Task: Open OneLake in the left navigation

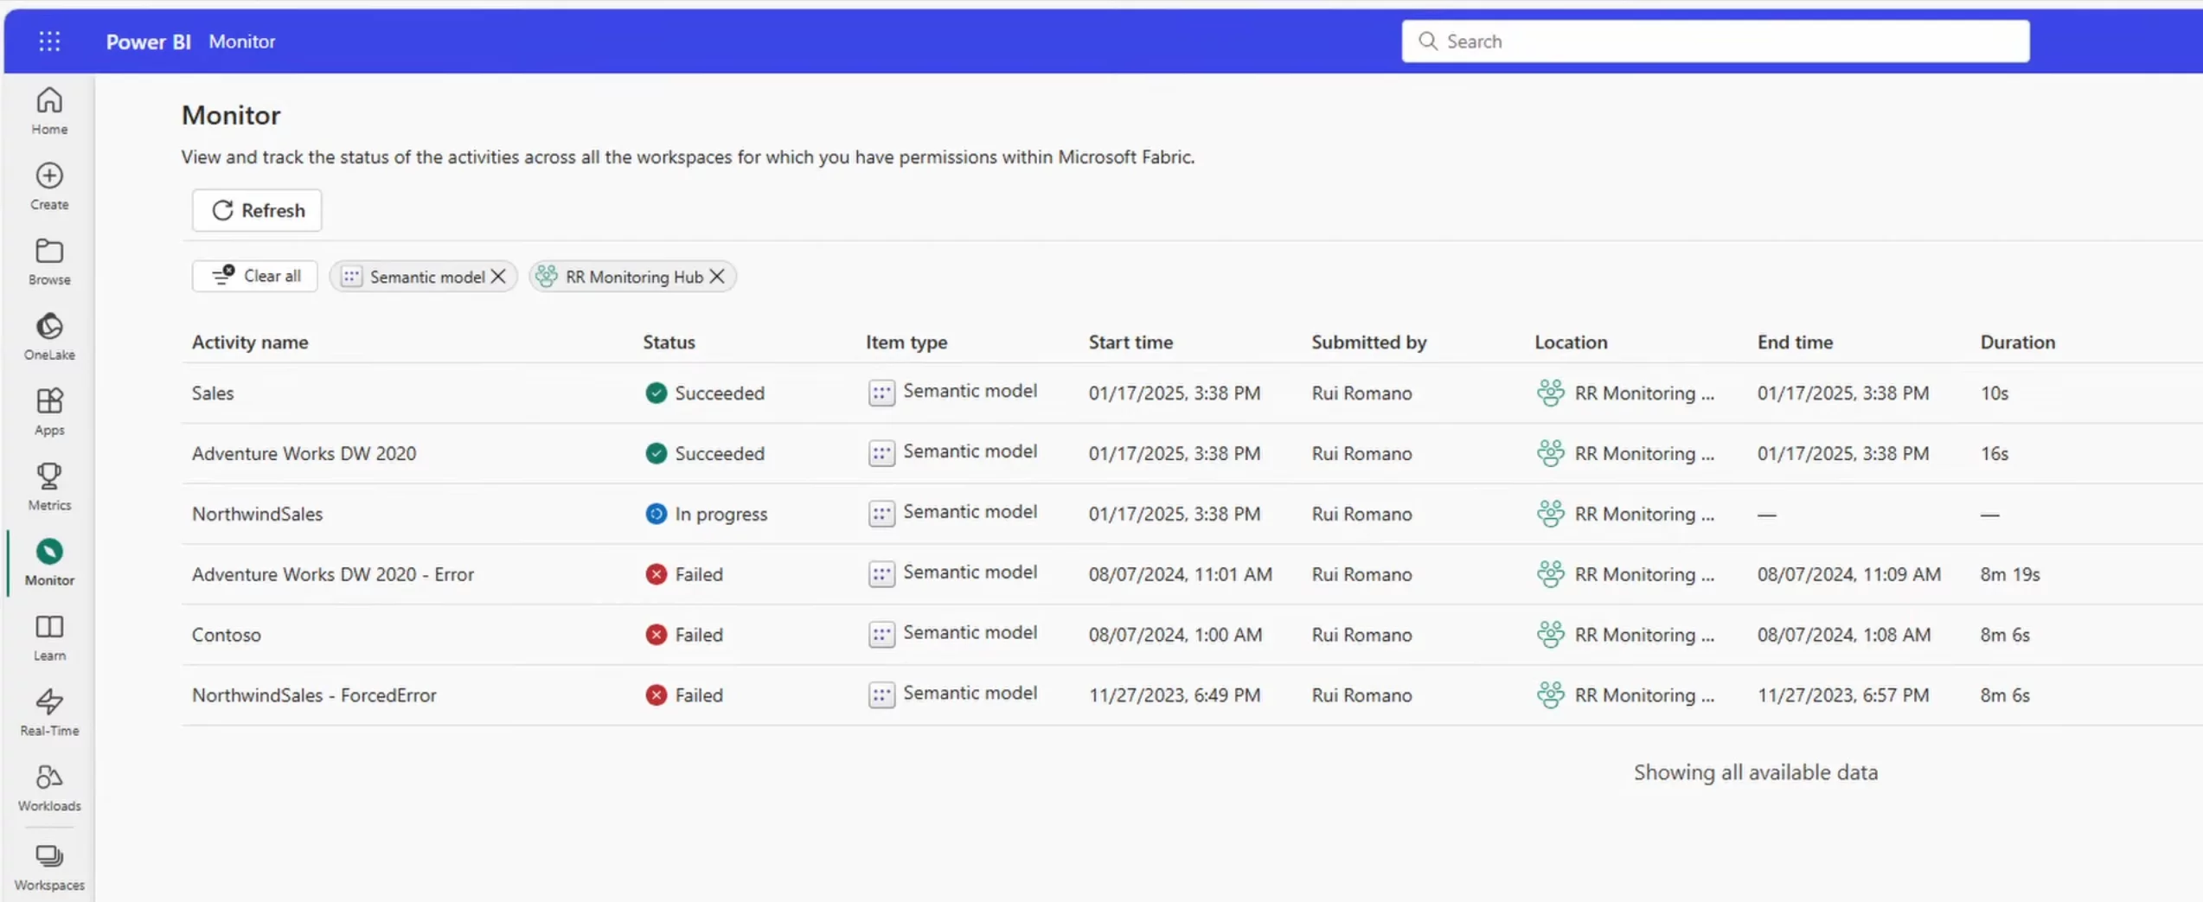Action: coord(49,335)
